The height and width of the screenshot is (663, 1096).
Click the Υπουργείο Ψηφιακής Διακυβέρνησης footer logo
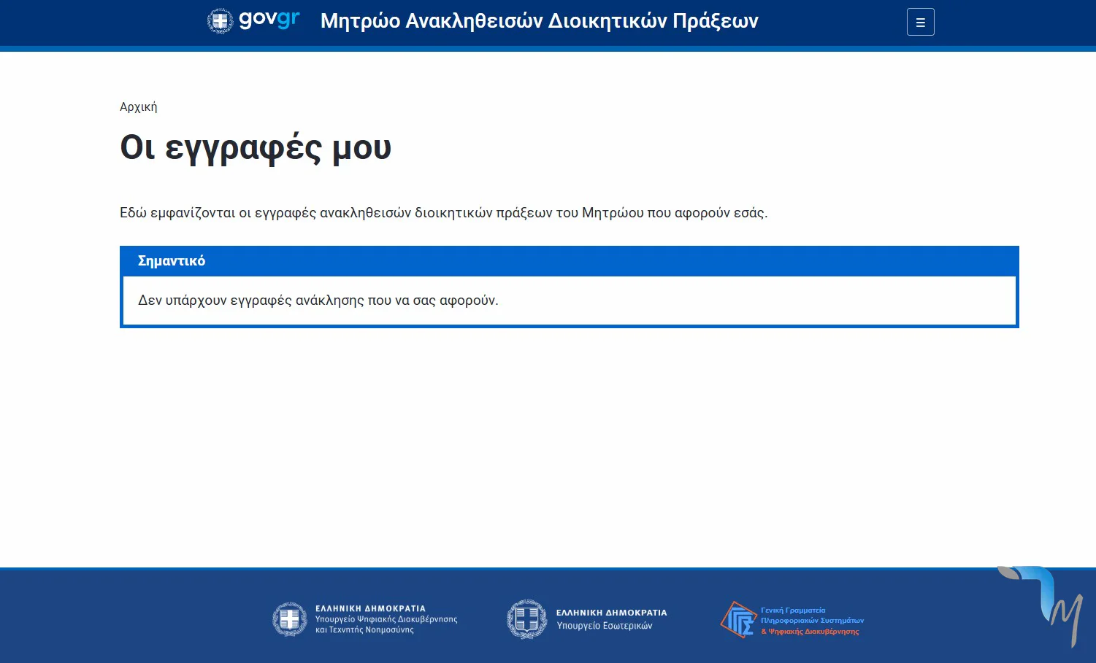(x=365, y=619)
